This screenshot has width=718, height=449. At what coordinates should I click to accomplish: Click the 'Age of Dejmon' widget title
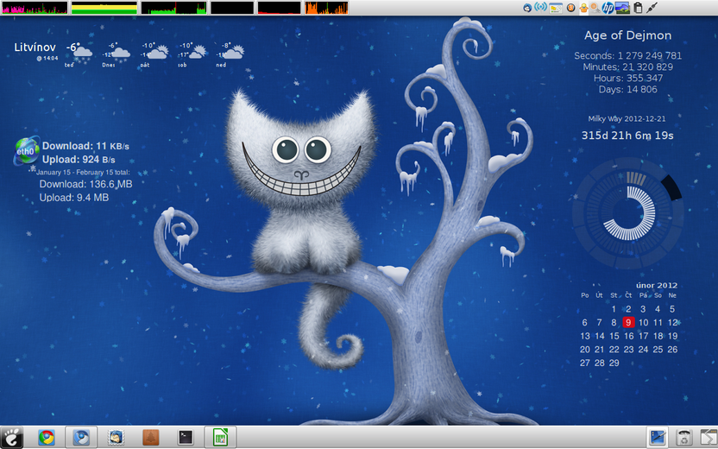pos(627,35)
